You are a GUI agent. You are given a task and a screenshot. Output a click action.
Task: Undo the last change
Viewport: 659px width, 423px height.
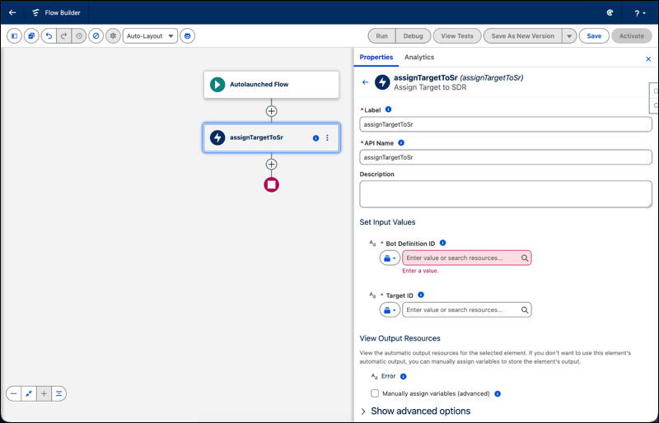pos(49,36)
